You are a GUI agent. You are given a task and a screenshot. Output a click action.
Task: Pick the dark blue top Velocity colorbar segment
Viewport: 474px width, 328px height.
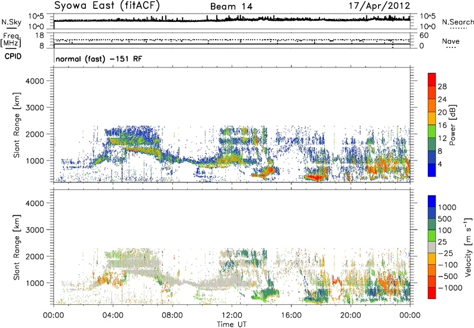pos(433,201)
